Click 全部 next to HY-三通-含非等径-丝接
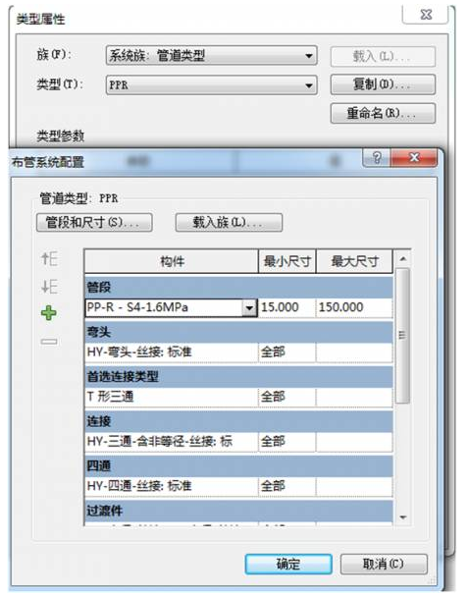This screenshot has width=469, height=596. click(287, 442)
